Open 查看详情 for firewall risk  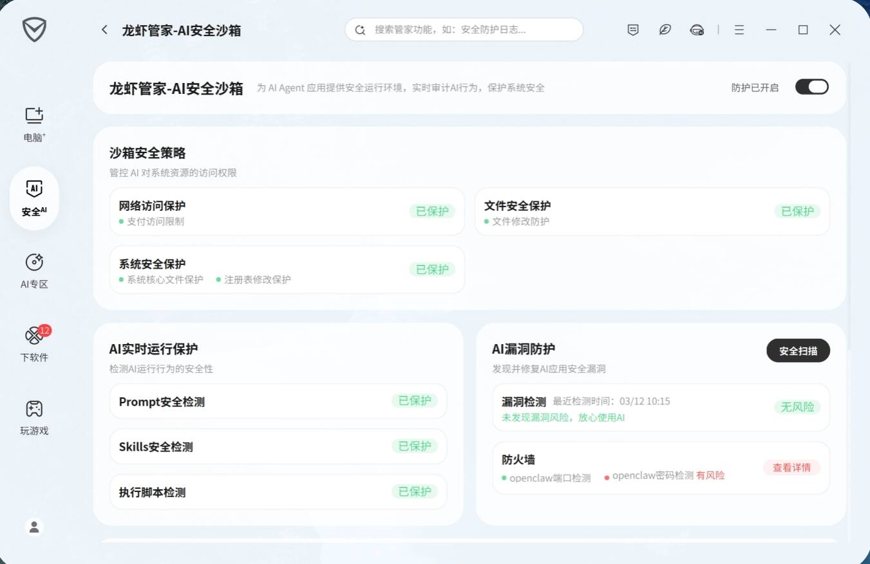point(791,468)
